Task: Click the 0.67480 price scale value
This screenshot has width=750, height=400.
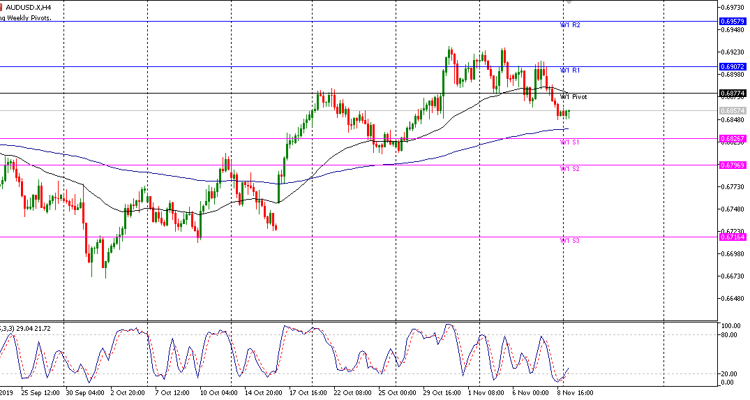Action: [x=733, y=209]
